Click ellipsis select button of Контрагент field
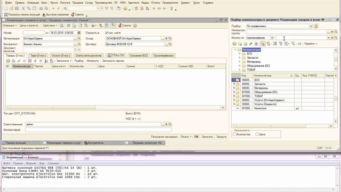 click(x=76, y=44)
